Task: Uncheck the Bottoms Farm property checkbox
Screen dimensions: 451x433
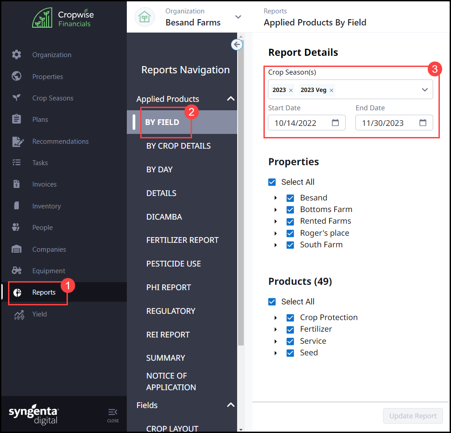Action: coord(290,210)
